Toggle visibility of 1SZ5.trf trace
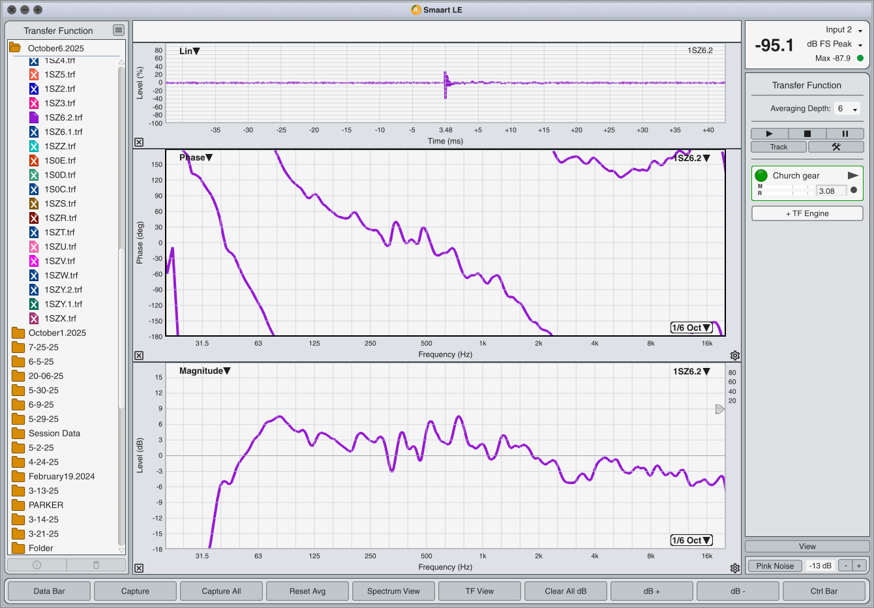 pos(34,74)
